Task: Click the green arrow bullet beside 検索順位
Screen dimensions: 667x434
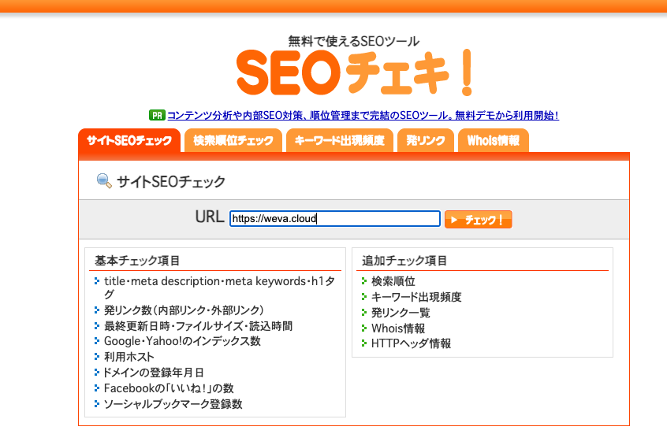Action: tap(364, 281)
